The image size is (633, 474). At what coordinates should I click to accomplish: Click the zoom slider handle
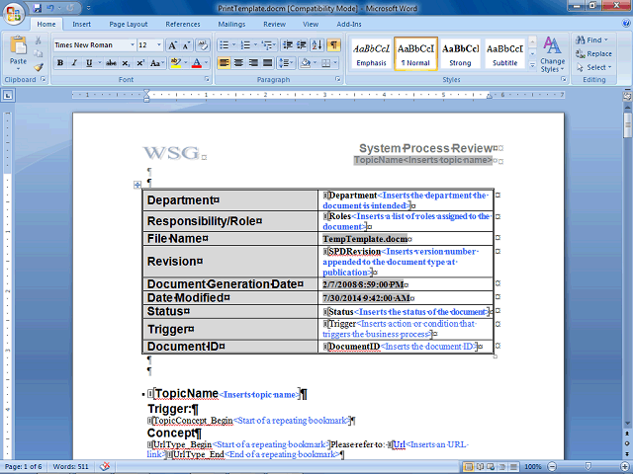(588, 467)
